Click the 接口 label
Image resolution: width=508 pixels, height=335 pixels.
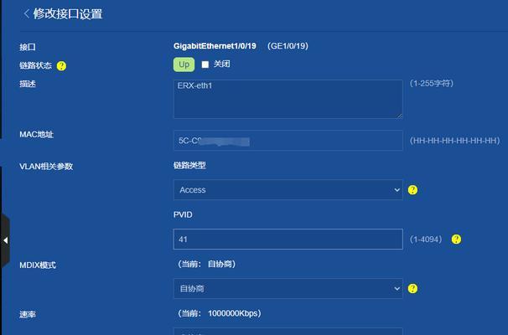(x=28, y=47)
